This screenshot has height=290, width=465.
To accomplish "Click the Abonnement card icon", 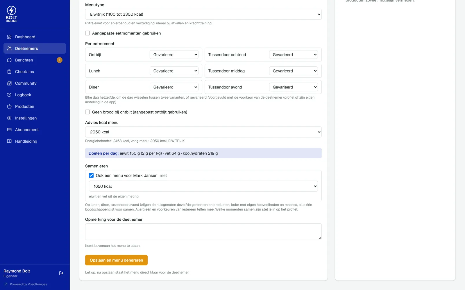I will click(9, 130).
